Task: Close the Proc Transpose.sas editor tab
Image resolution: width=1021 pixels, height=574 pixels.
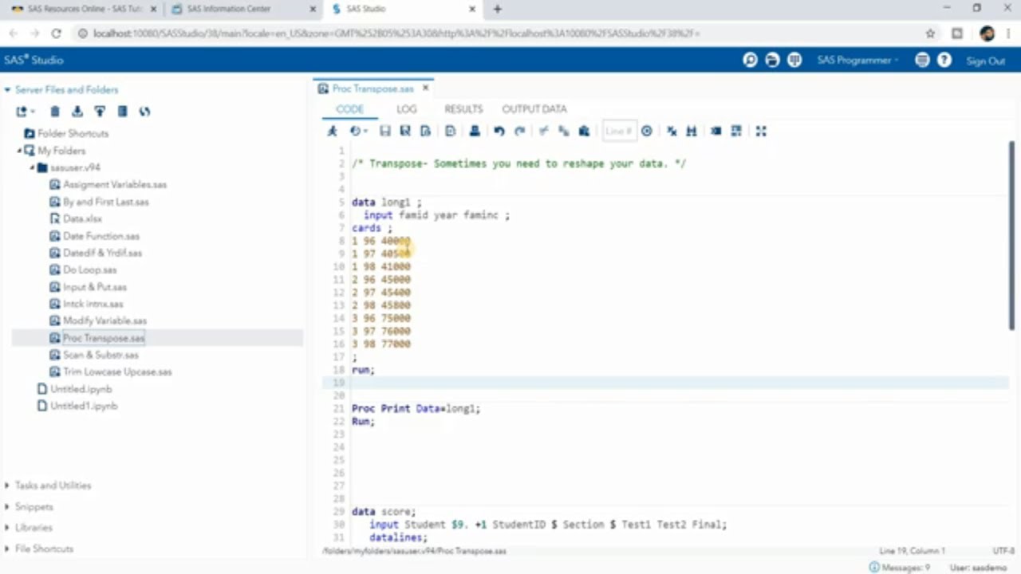Action: point(425,88)
